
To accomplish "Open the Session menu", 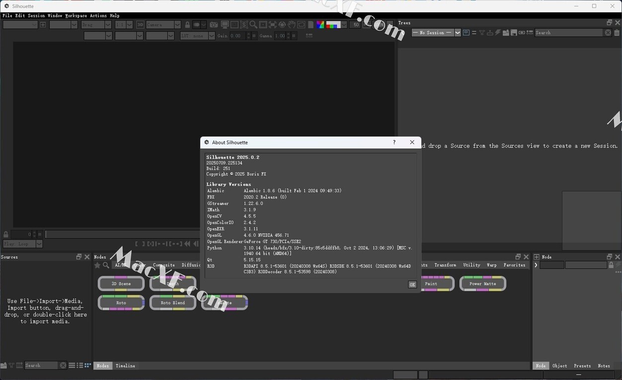I will point(36,16).
